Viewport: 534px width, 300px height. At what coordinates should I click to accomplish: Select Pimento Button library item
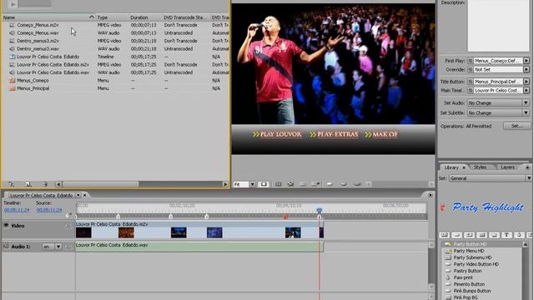coord(481,284)
